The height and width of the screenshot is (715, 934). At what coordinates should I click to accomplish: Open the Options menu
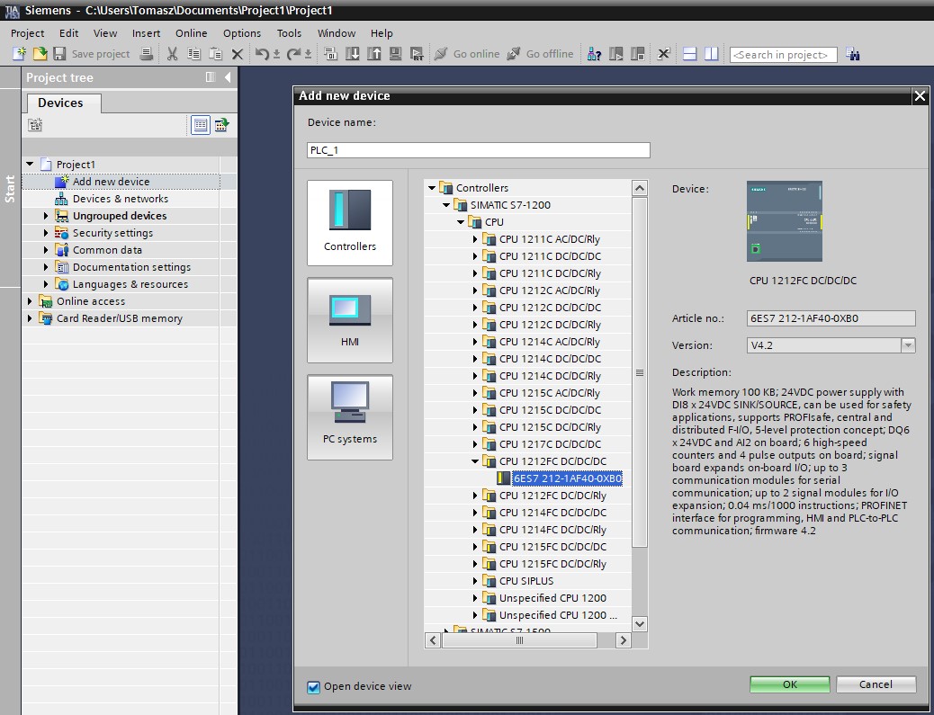click(242, 33)
